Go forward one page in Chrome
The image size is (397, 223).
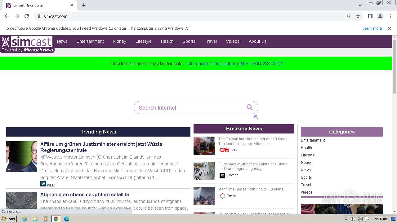coord(17,16)
